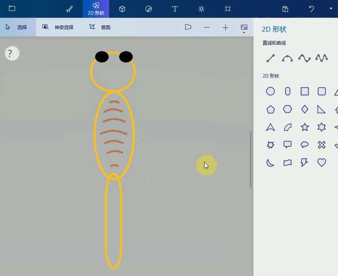This screenshot has height=276, width=338.
Task: Pick the X cross shape
Action: point(322,145)
